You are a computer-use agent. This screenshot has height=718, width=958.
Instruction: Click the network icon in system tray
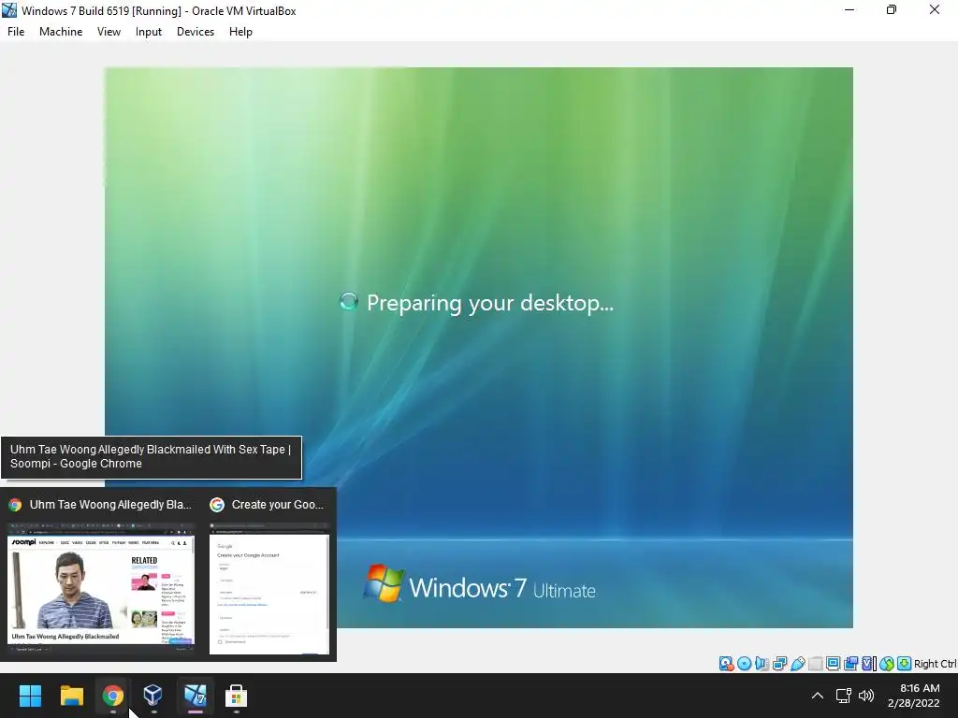(x=844, y=696)
